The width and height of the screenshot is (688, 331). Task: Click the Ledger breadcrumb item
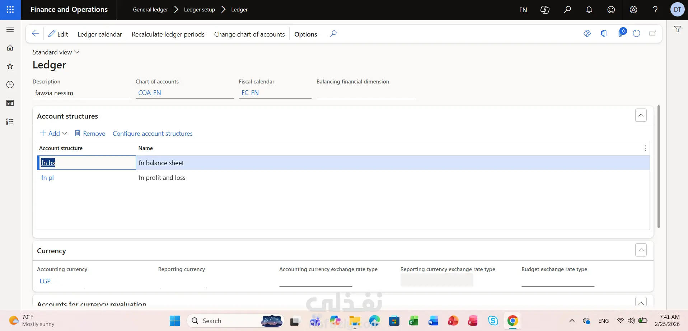click(x=239, y=10)
